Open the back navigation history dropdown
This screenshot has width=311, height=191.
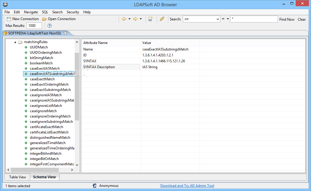(130, 19)
